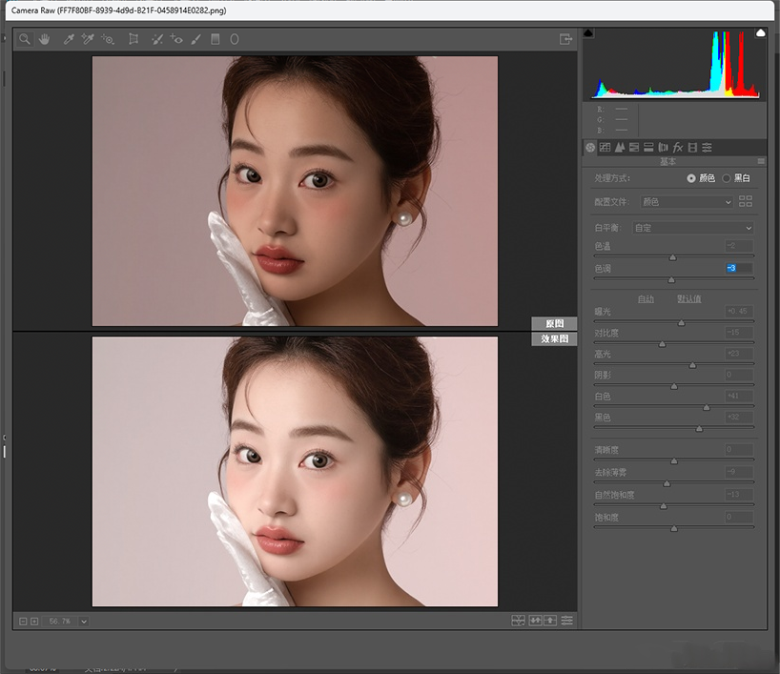Click the 默认值 default link
Image resolution: width=780 pixels, height=674 pixels.
[689, 298]
